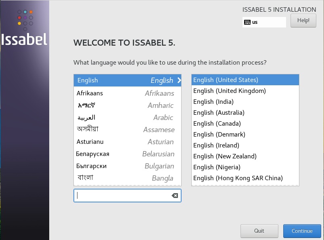Click Continue to proceed with installation
Screen dimensions: 324x240
(x=302, y=231)
